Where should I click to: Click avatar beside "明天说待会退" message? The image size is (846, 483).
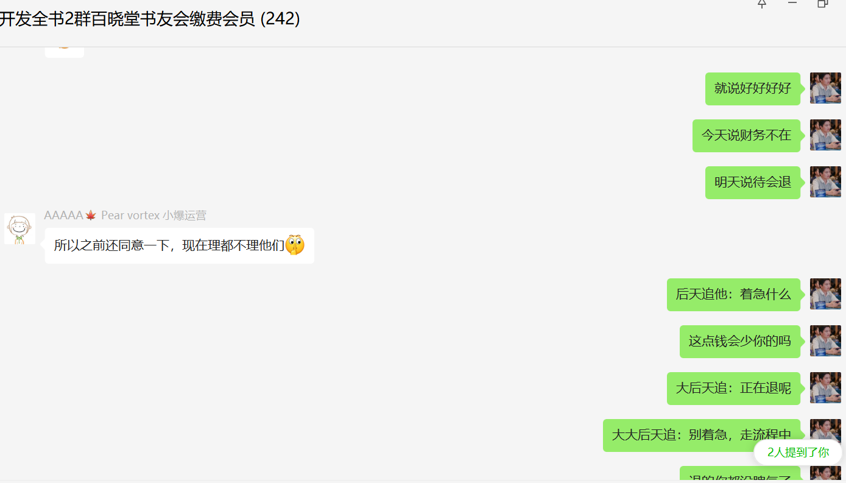pyautogui.click(x=825, y=182)
